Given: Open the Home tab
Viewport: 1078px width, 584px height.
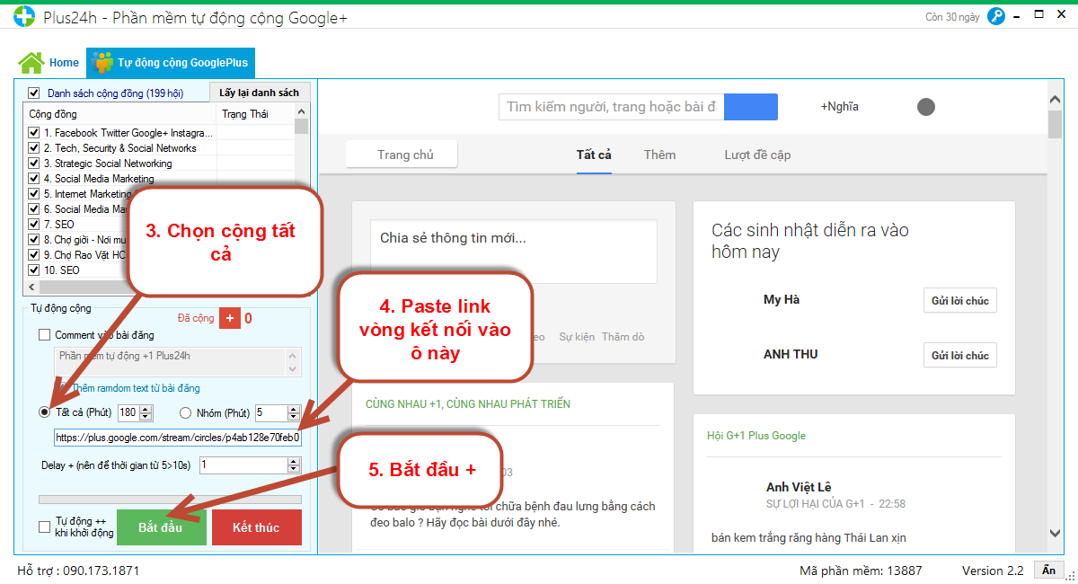Looking at the screenshot, I should tap(49, 63).
